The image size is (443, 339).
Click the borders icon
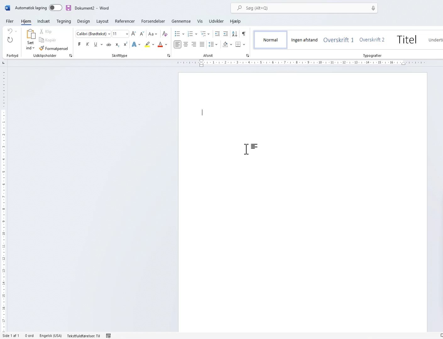click(238, 44)
